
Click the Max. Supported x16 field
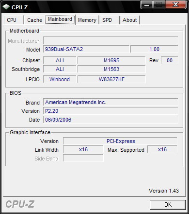(162, 149)
